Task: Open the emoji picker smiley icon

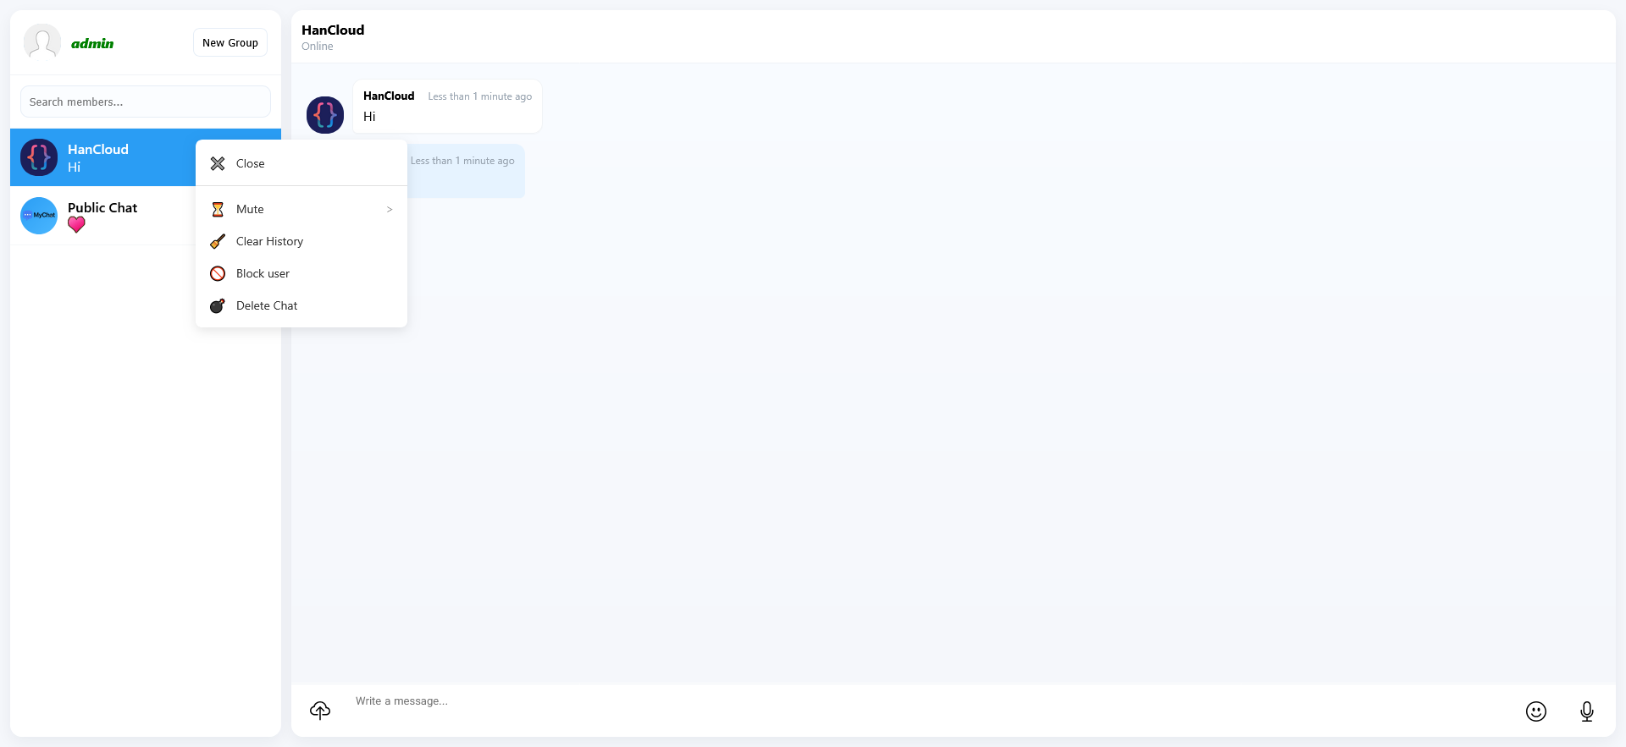Action: click(x=1535, y=711)
